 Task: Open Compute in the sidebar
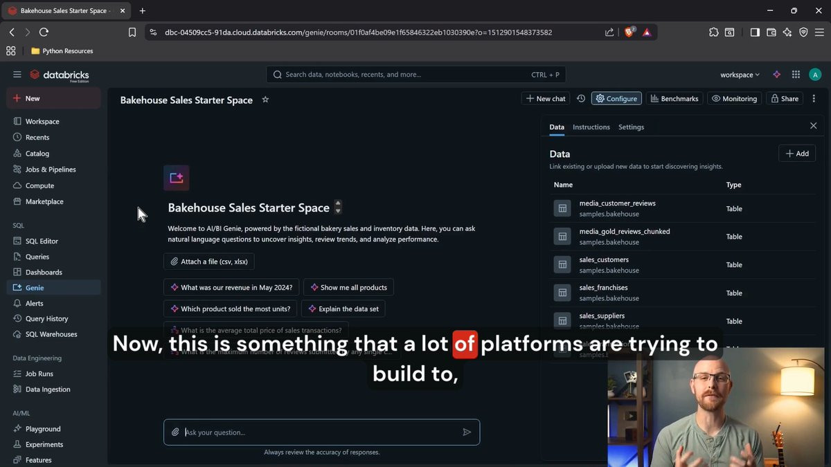point(54,185)
